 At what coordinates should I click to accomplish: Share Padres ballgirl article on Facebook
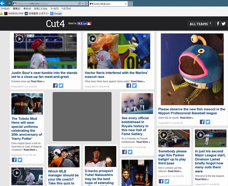point(161,181)
